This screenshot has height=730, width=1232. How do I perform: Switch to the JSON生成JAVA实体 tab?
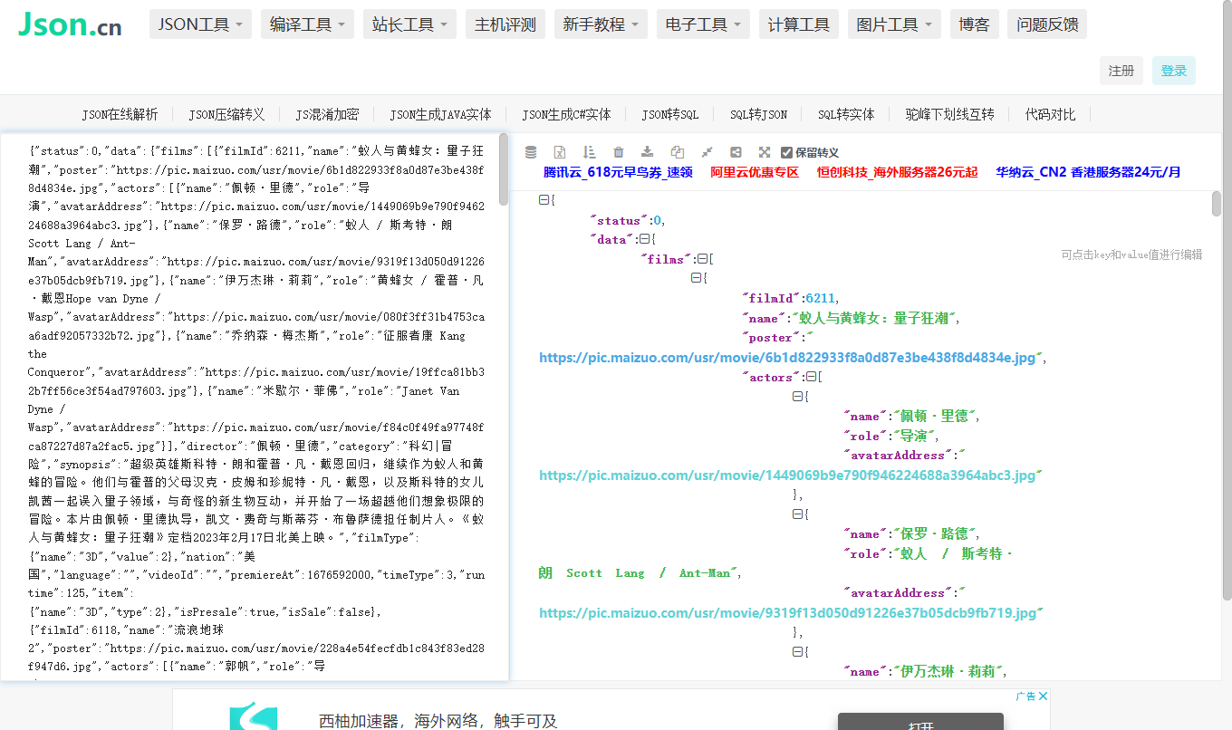click(x=440, y=114)
